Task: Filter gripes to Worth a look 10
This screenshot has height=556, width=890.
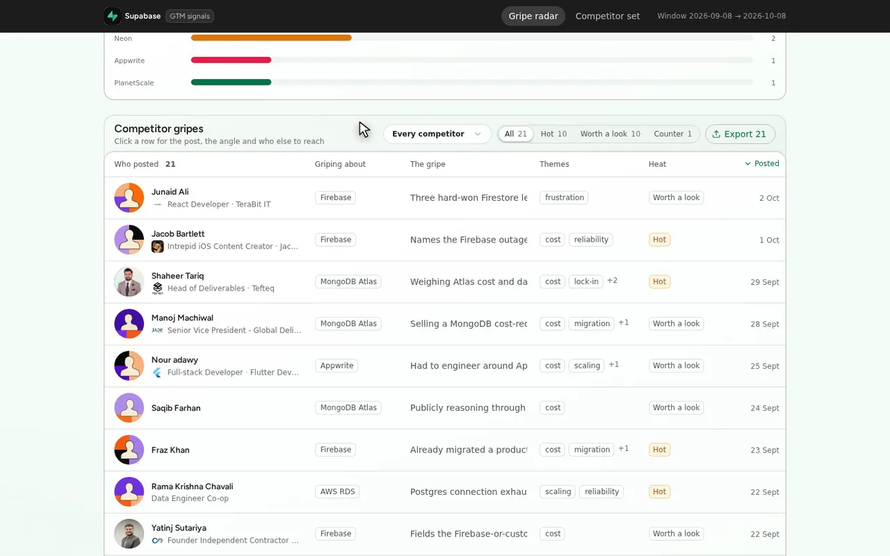Action: (610, 134)
